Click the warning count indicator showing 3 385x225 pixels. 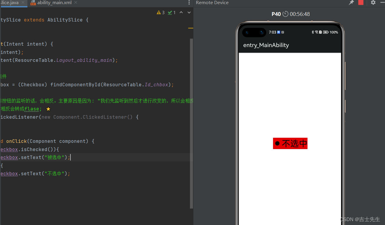[161, 12]
